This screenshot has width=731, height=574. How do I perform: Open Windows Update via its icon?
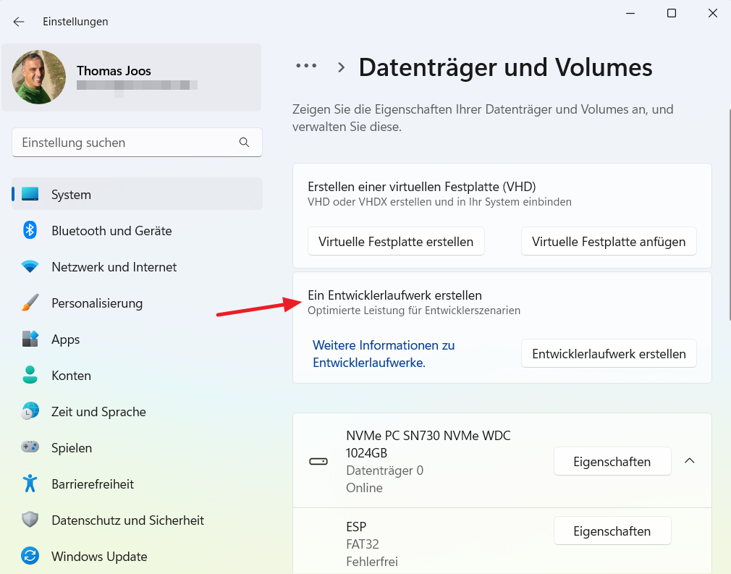click(x=30, y=556)
